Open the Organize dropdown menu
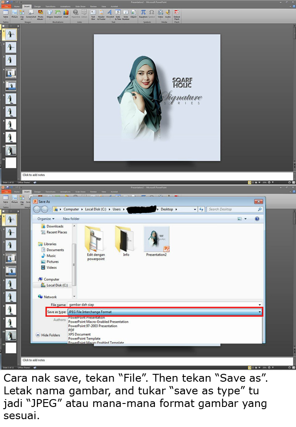This screenshot has width=296, height=427. (x=46, y=219)
